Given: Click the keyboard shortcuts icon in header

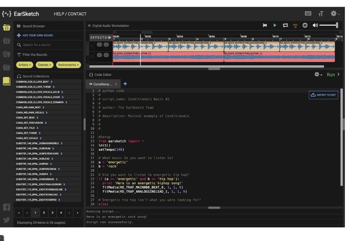Looking at the screenshot, I should [x=308, y=14].
